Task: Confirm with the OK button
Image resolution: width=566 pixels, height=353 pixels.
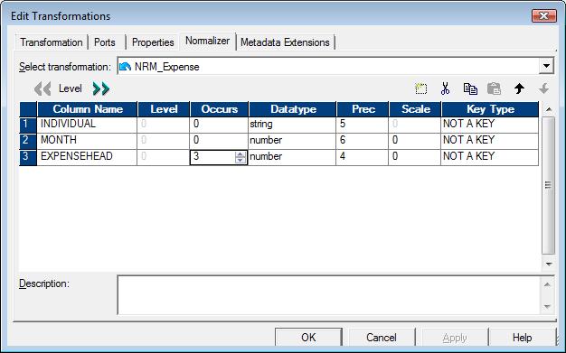Action: click(308, 338)
